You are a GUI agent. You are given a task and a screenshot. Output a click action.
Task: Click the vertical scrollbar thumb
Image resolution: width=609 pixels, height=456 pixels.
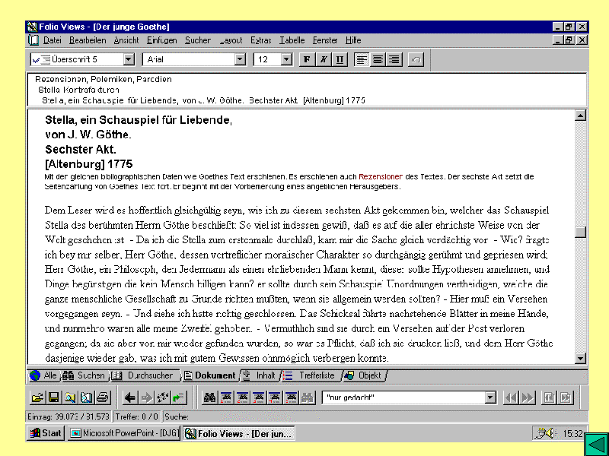581,233
